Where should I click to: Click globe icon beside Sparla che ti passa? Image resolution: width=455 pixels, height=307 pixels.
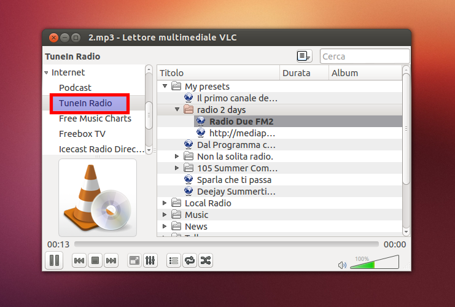pos(189,179)
